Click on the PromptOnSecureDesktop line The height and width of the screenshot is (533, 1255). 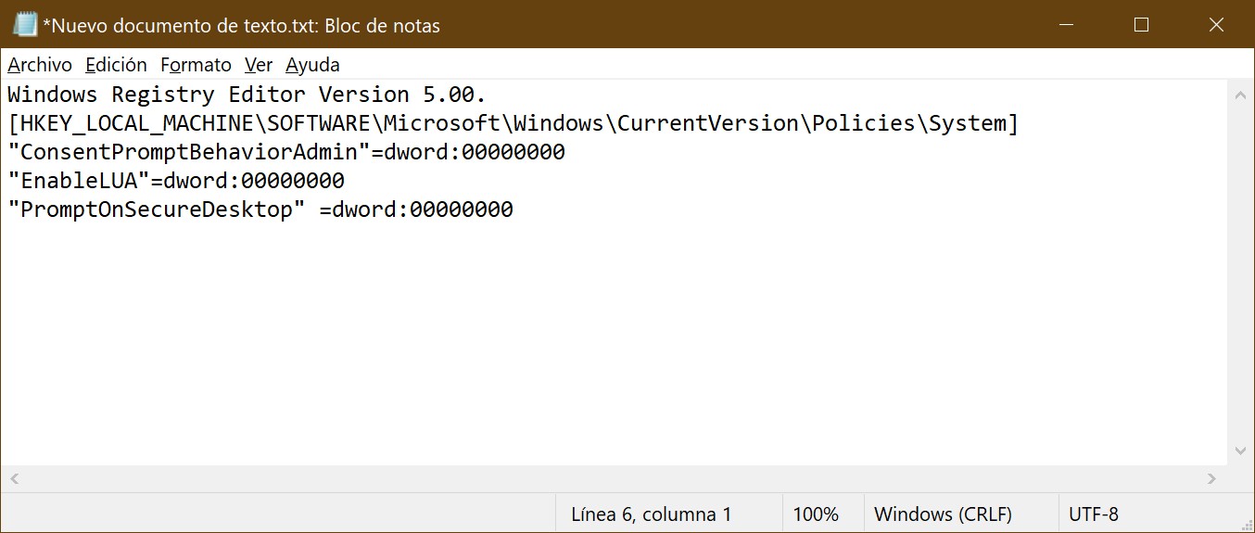260,209
